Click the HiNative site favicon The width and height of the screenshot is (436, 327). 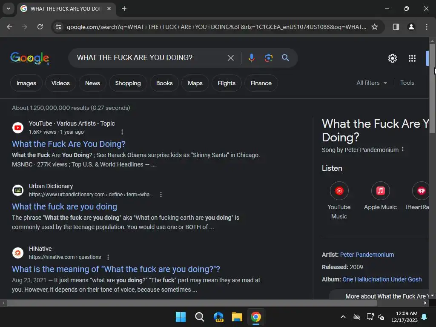(x=18, y=253)
